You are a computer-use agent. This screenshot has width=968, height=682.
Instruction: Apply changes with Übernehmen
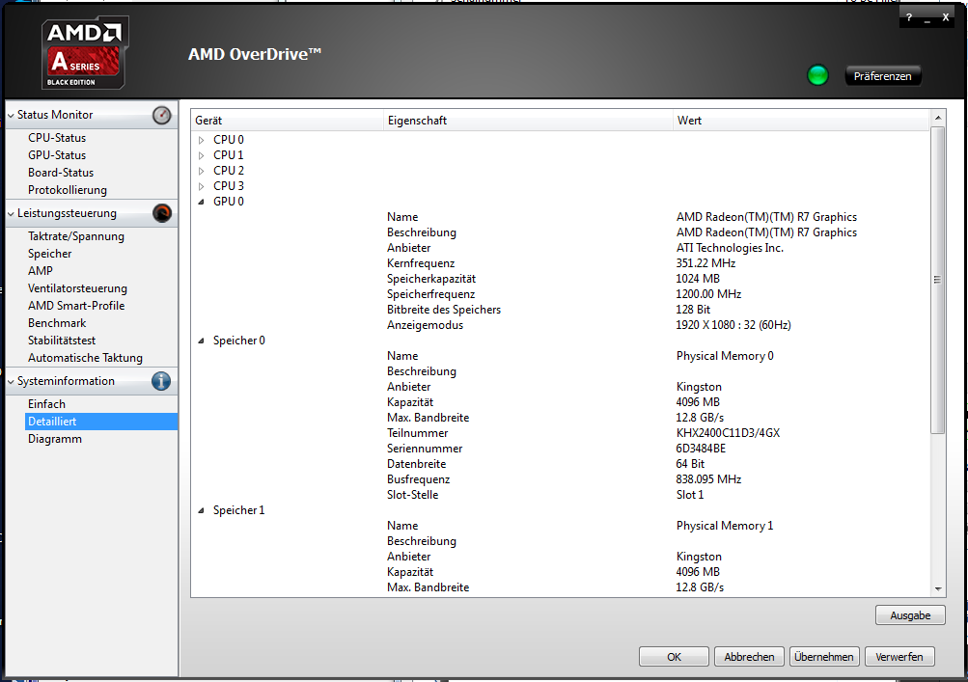824,657
